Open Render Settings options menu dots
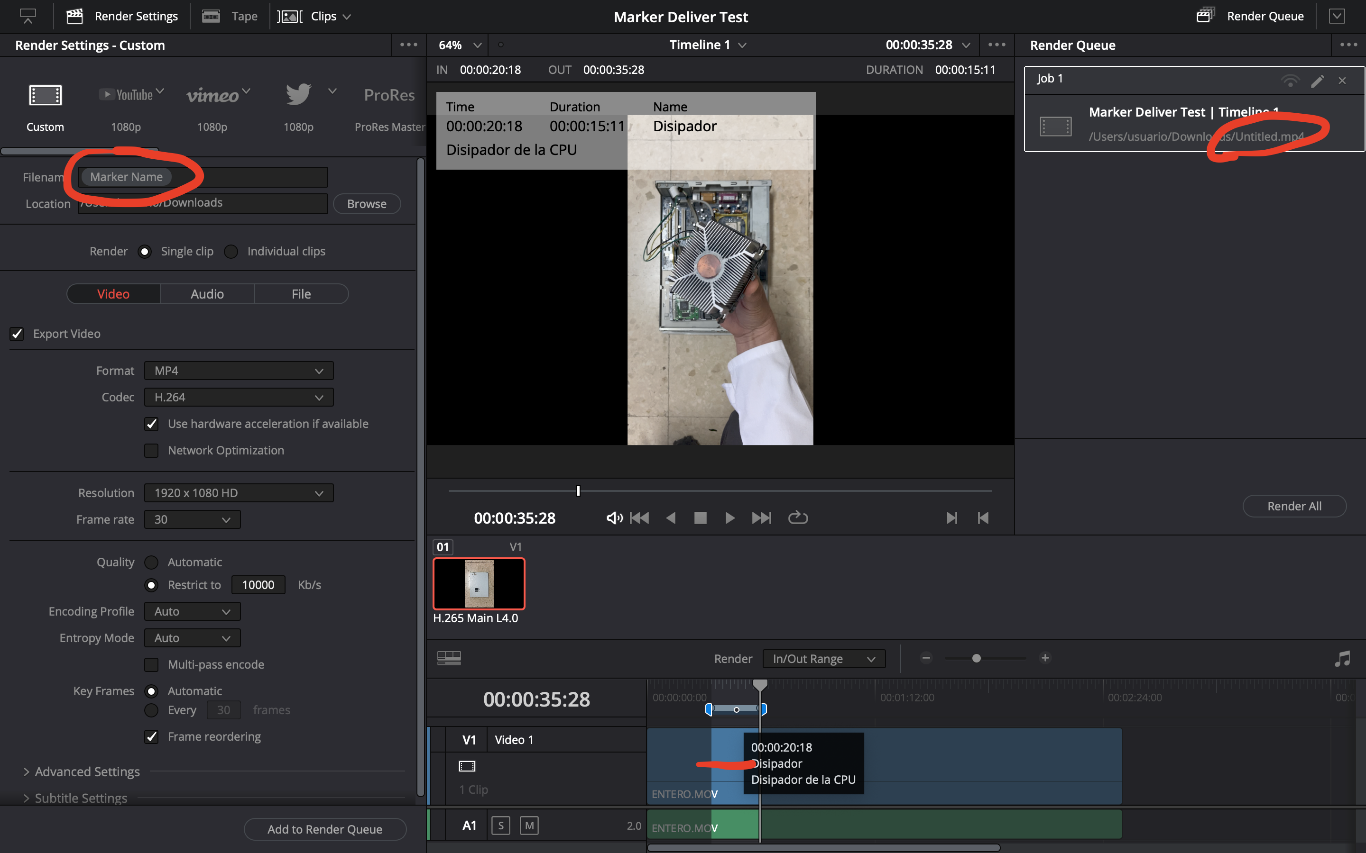This screenshot has height=853, width=1366. (409, 45)
